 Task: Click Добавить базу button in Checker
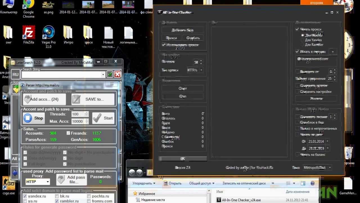[183, 30]
